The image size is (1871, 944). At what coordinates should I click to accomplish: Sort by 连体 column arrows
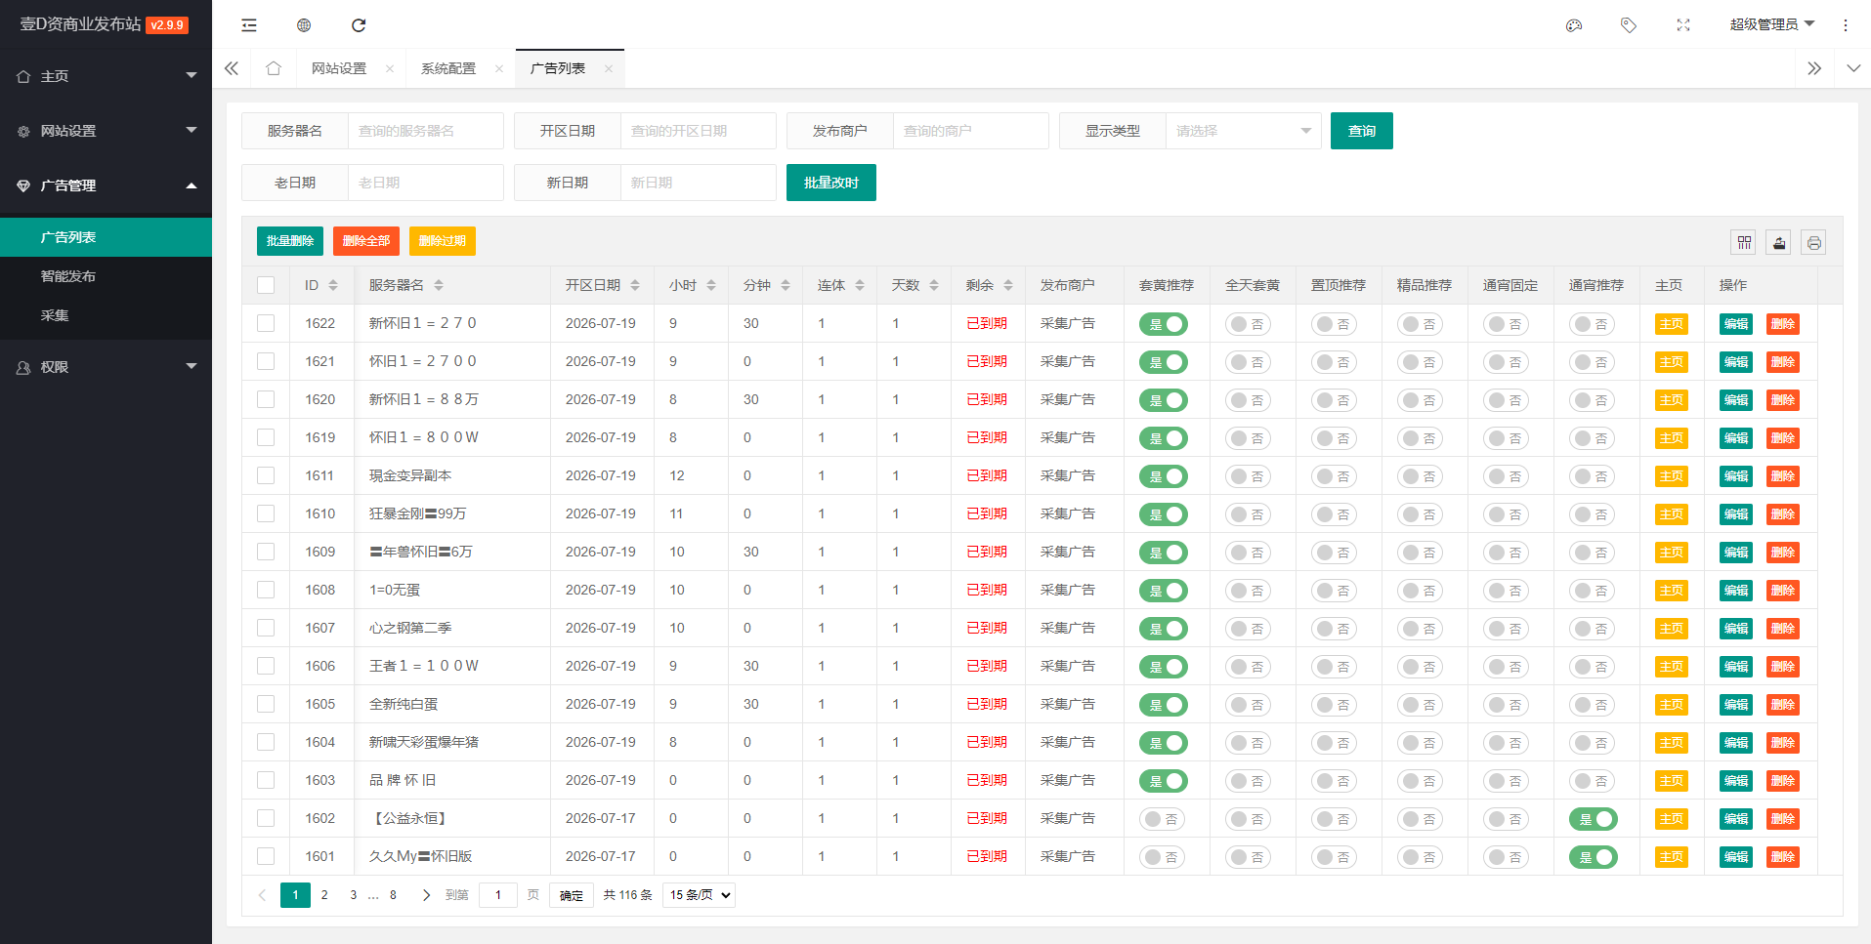point(860,285)
